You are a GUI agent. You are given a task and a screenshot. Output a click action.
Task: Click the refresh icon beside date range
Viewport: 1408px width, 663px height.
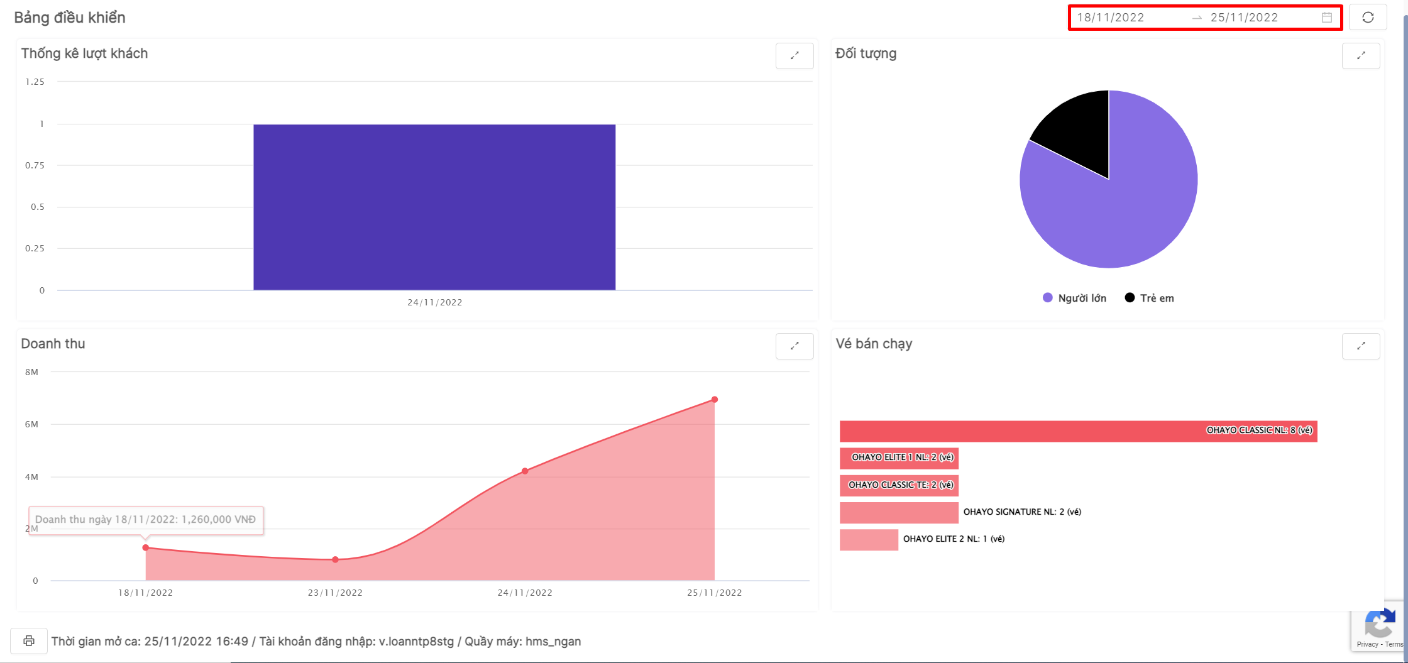(1368, 18)
